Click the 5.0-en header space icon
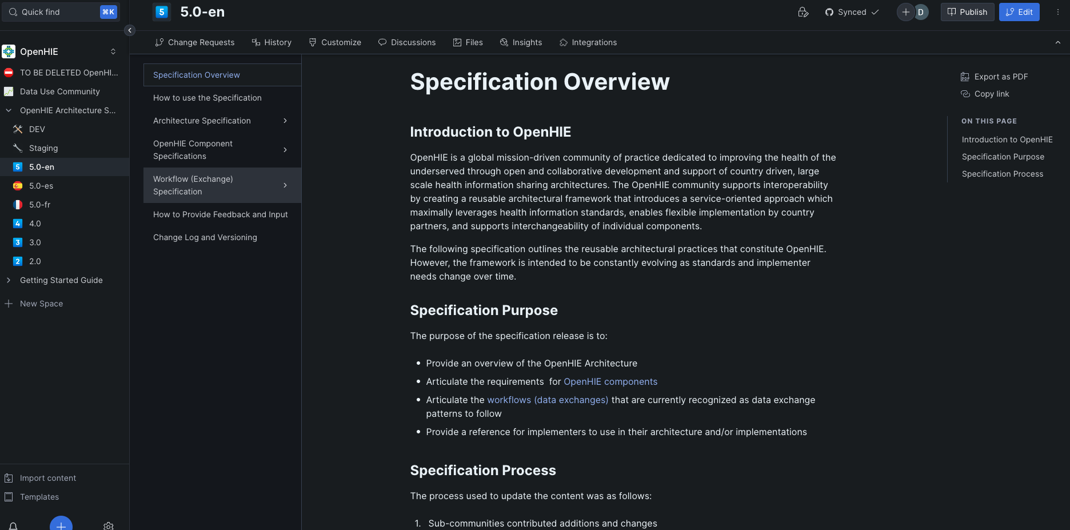Screen dimensions: 1070x530 click(162, 12)
